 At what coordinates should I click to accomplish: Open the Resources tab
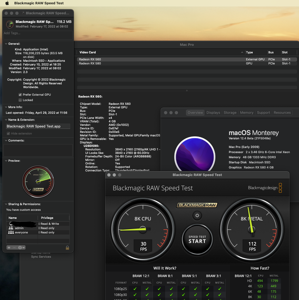[282, 113]
